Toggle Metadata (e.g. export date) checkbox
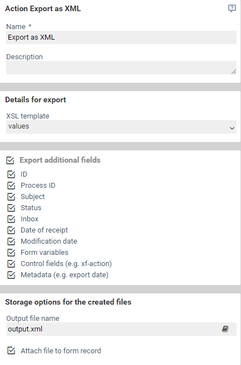241x365 pixels. (x=11, y=275)
